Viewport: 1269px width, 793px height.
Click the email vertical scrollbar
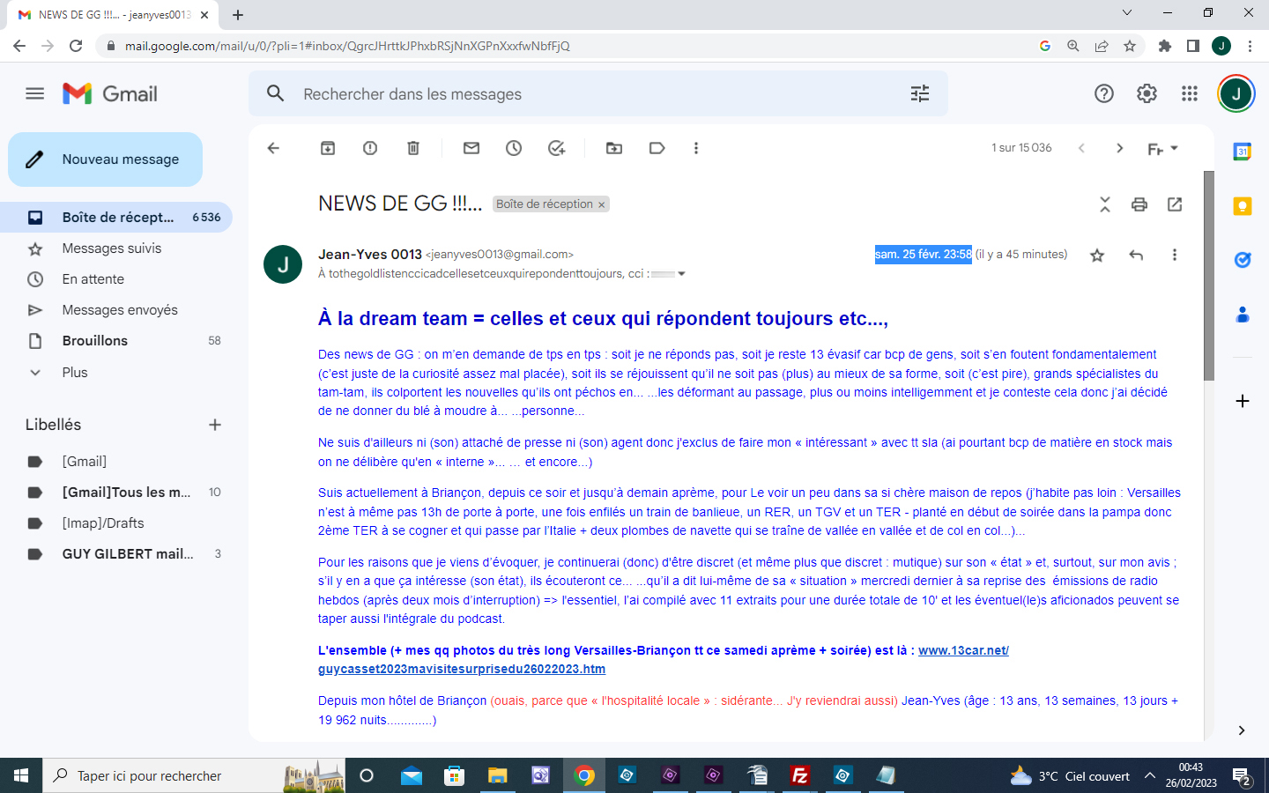click(1209, 276)
